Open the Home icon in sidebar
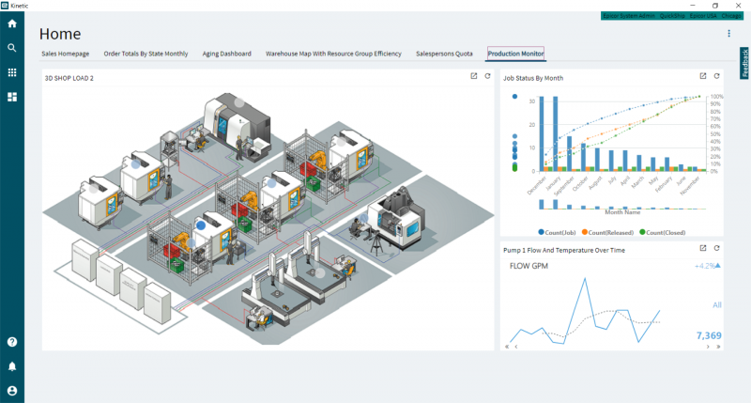 [12, 23]
